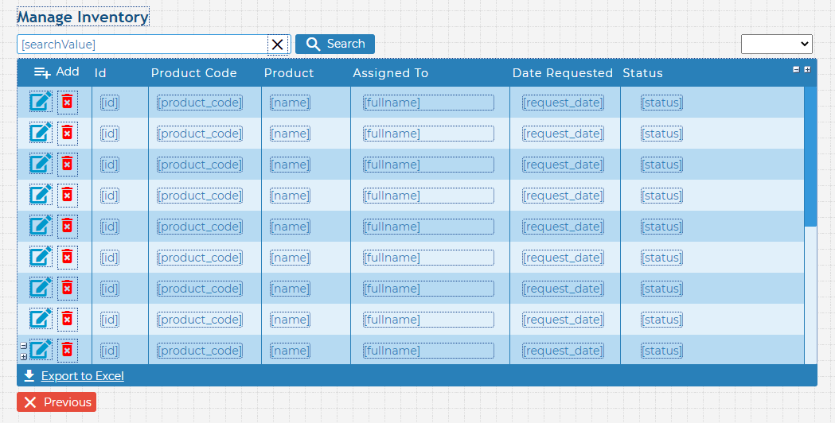Click the [id] cell in the first row

tap(110, 103)
